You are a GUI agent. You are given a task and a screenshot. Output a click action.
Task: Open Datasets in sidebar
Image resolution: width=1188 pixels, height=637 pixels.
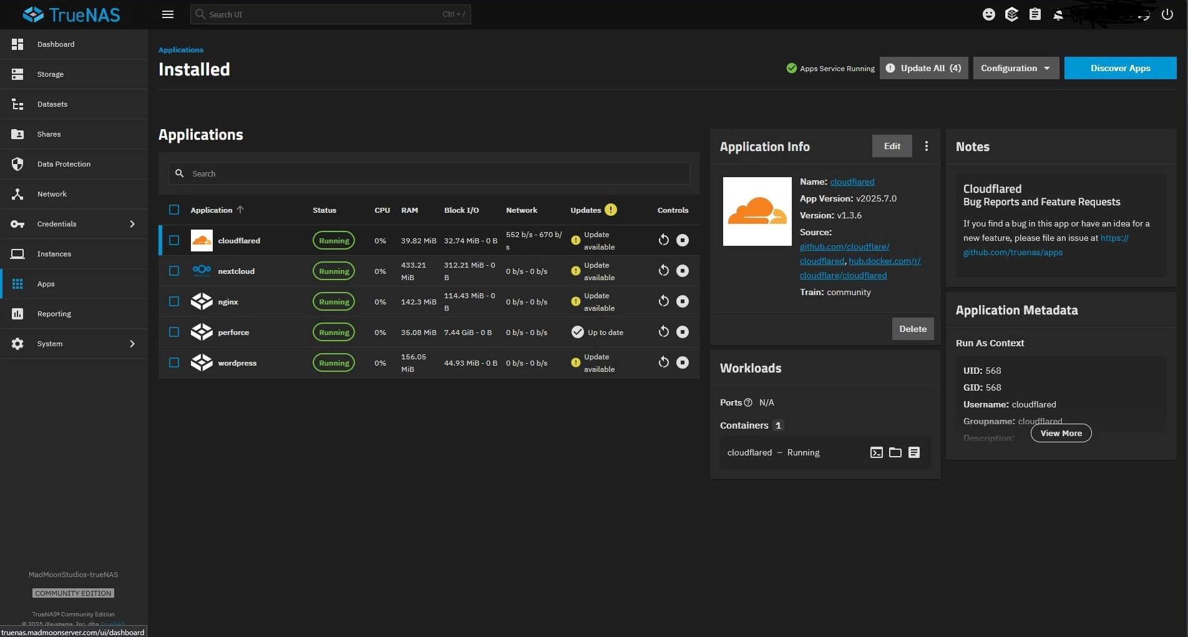pyautogui.click(x=74, y=104)
